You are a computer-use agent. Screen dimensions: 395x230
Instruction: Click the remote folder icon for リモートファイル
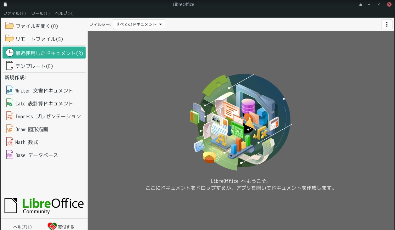10,39
